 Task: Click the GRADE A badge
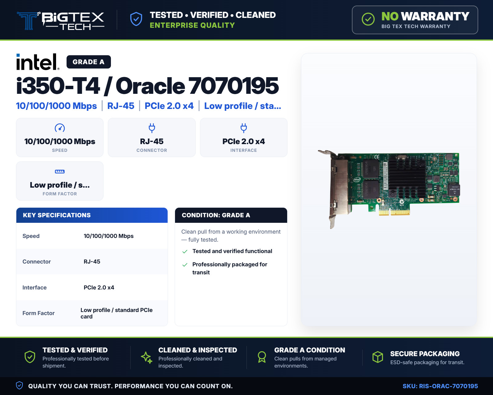coord(89,62)
